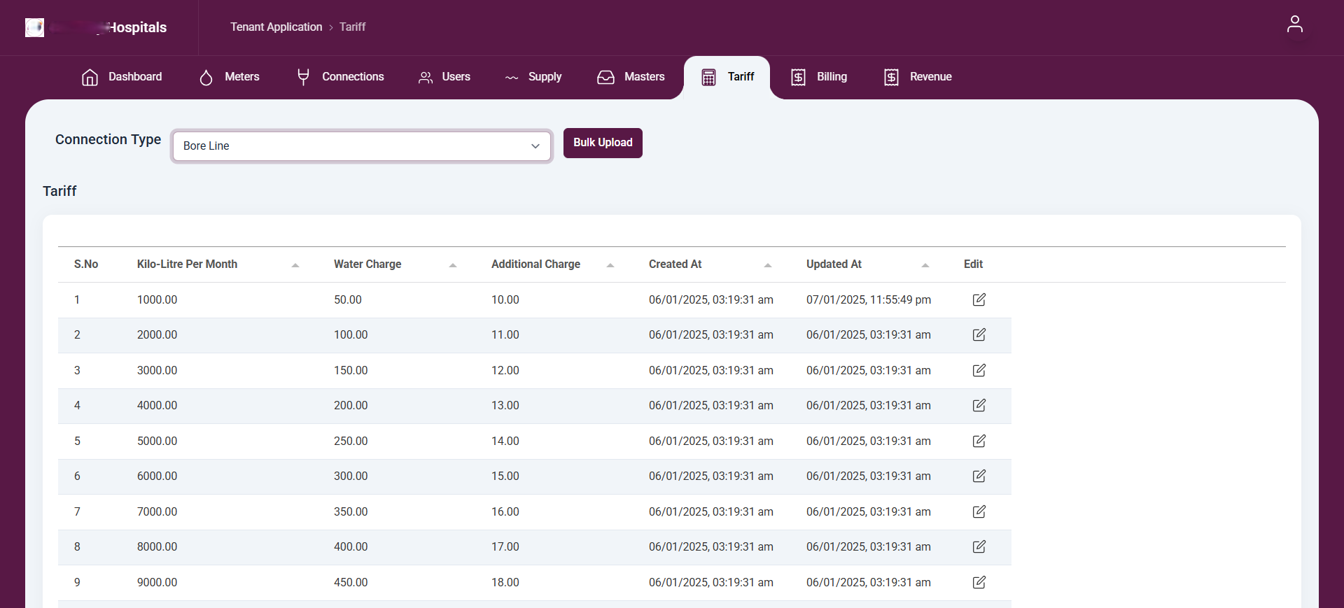Click Tenant Application breadcrumb link

(x=276, y=27)
